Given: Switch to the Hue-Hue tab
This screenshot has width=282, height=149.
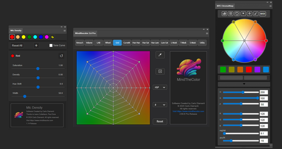Looking at the screenshot, I should 136,43.
